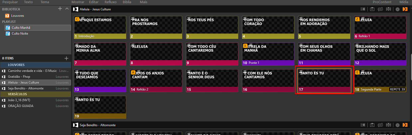Screen dimensions: 412x135
Task: Select the Culto Manhã playlist
Action: tap(38, 28)
